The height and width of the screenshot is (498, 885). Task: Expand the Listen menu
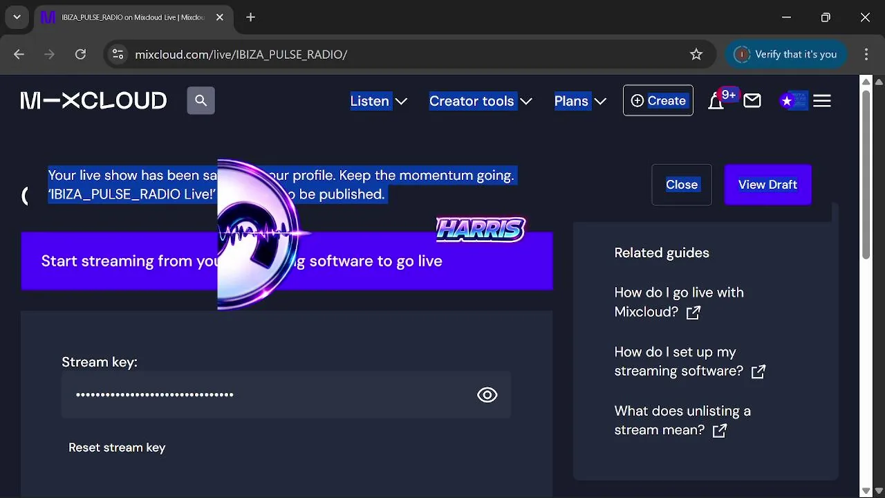tap(379, 101)
